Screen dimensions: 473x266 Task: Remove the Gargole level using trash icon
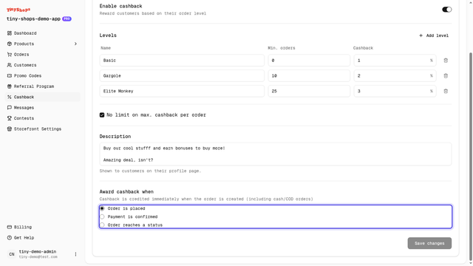(446, 75)
